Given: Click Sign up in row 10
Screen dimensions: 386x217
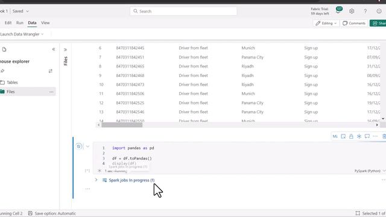Looking at the screenshot, I should 311,84.
